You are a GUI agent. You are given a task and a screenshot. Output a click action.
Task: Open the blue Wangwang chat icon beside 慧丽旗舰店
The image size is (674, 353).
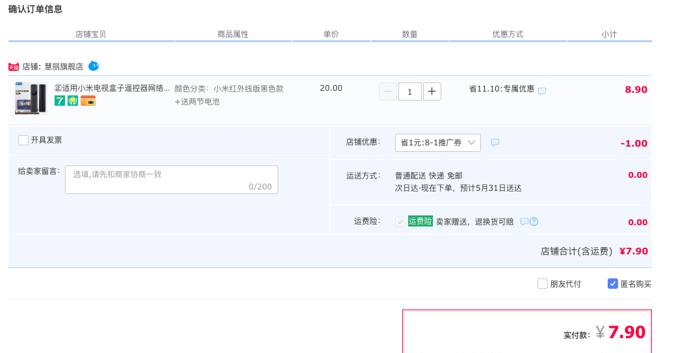tap(94, 66)
